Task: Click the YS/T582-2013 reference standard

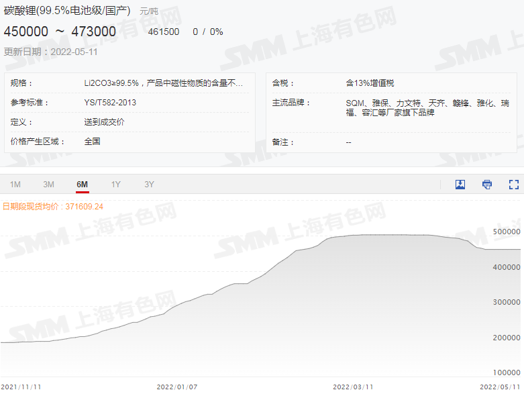Action: pyautogui.click(x=110, y=103)
